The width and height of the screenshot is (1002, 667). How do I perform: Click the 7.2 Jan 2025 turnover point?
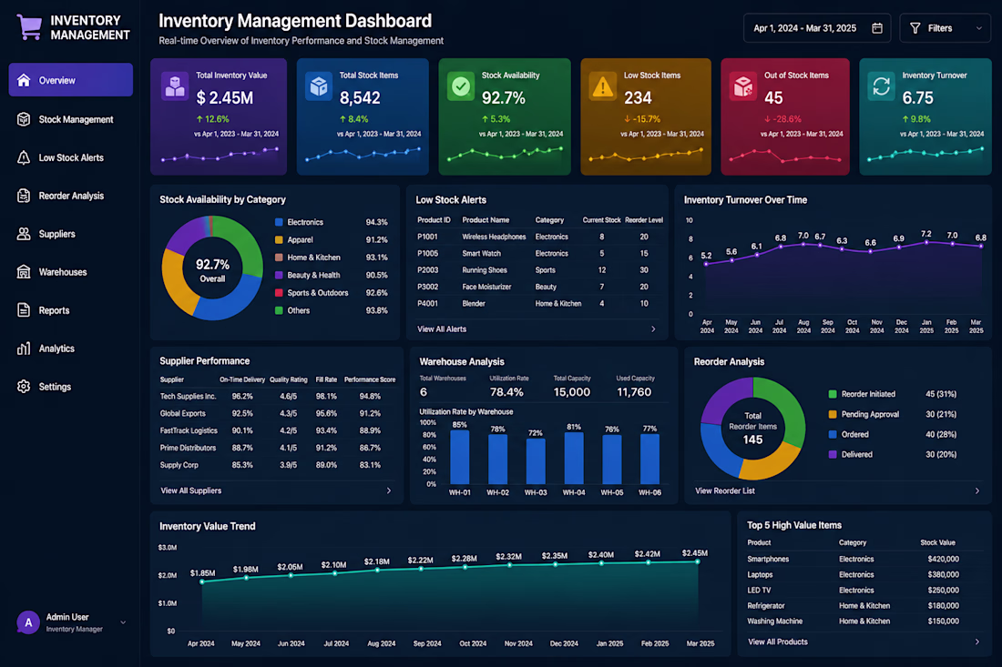point(926,243)
